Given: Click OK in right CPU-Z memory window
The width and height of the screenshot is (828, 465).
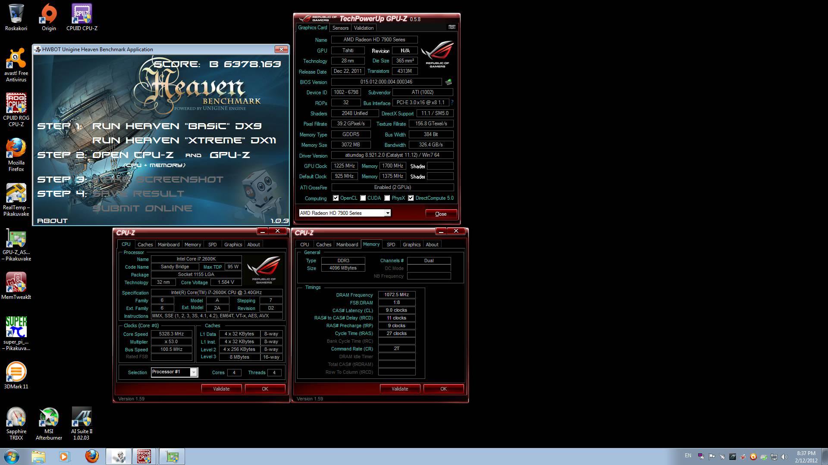Looking at the screenshot, I should click(443, 389).
